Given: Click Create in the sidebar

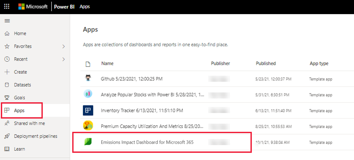Looking at the screenshot, I should [x=20, y=72].
